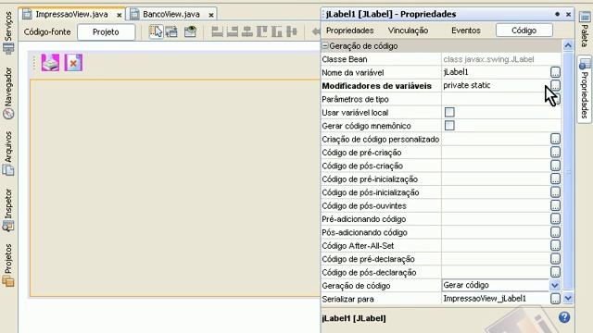Collapse the Geração de código section

point(325,45)
